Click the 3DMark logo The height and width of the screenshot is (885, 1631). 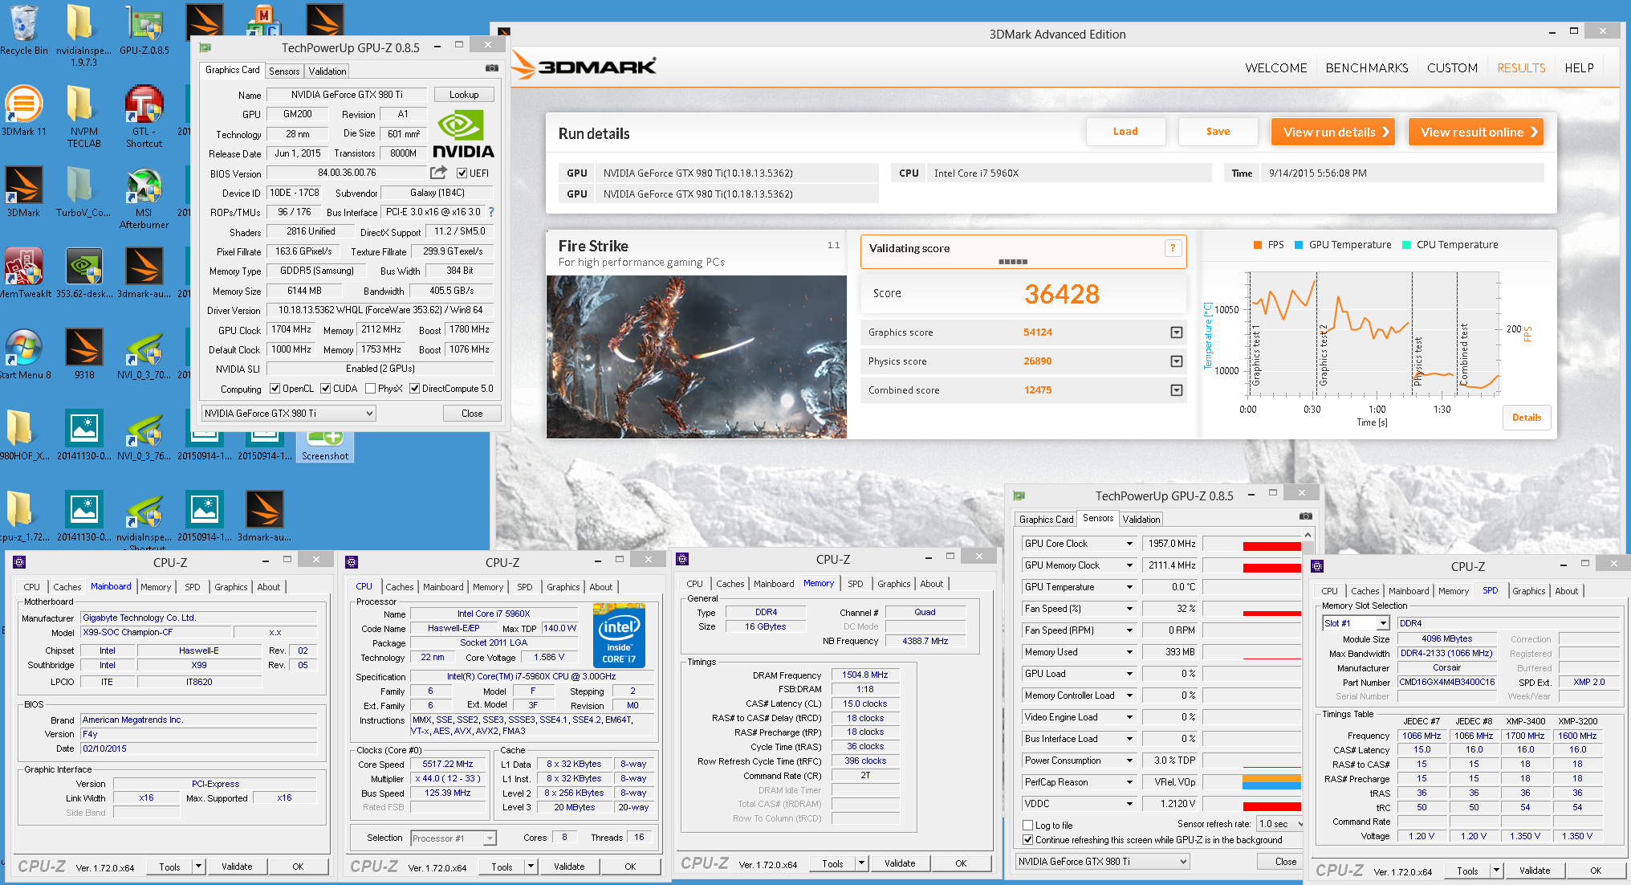point(585,67)
